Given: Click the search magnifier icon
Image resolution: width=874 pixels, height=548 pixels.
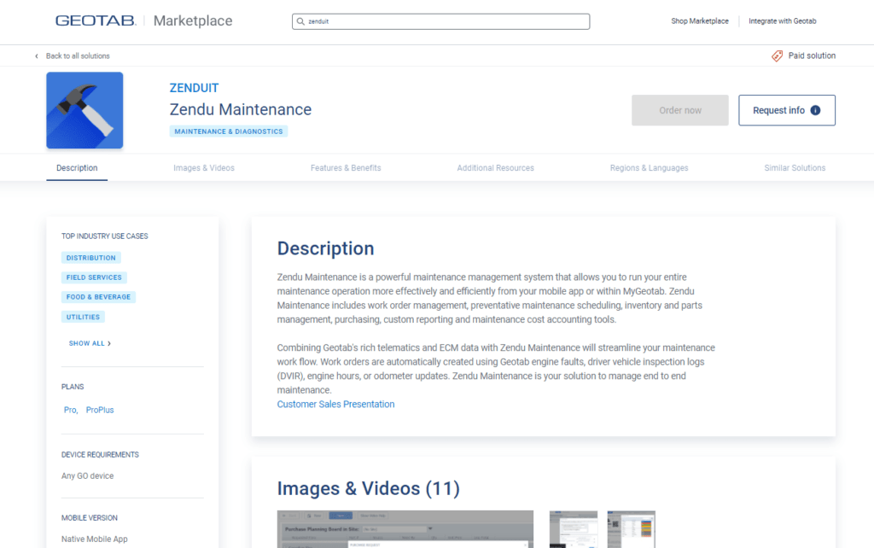Looking at the screenshot, I should [x=300, y=21].
